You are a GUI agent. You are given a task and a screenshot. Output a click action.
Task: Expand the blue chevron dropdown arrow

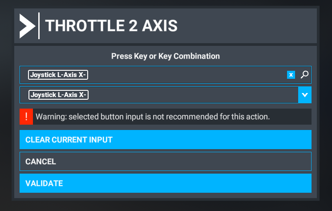click(x=305, y=95)
